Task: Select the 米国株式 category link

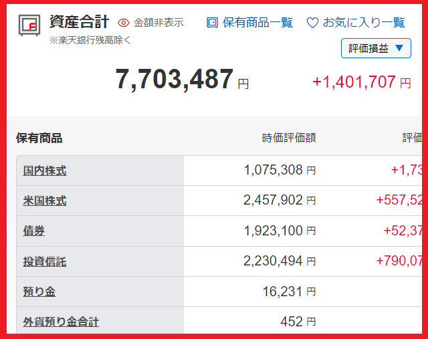Action: click(x=45, y=201)
